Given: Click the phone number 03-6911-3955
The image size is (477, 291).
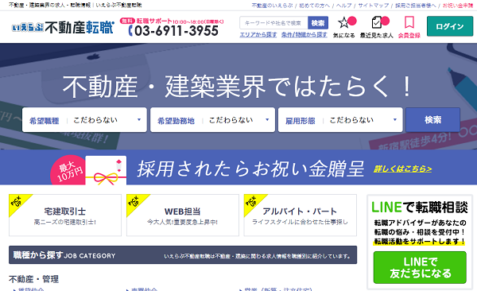Looking at the screenshot, I should point(173,31).
